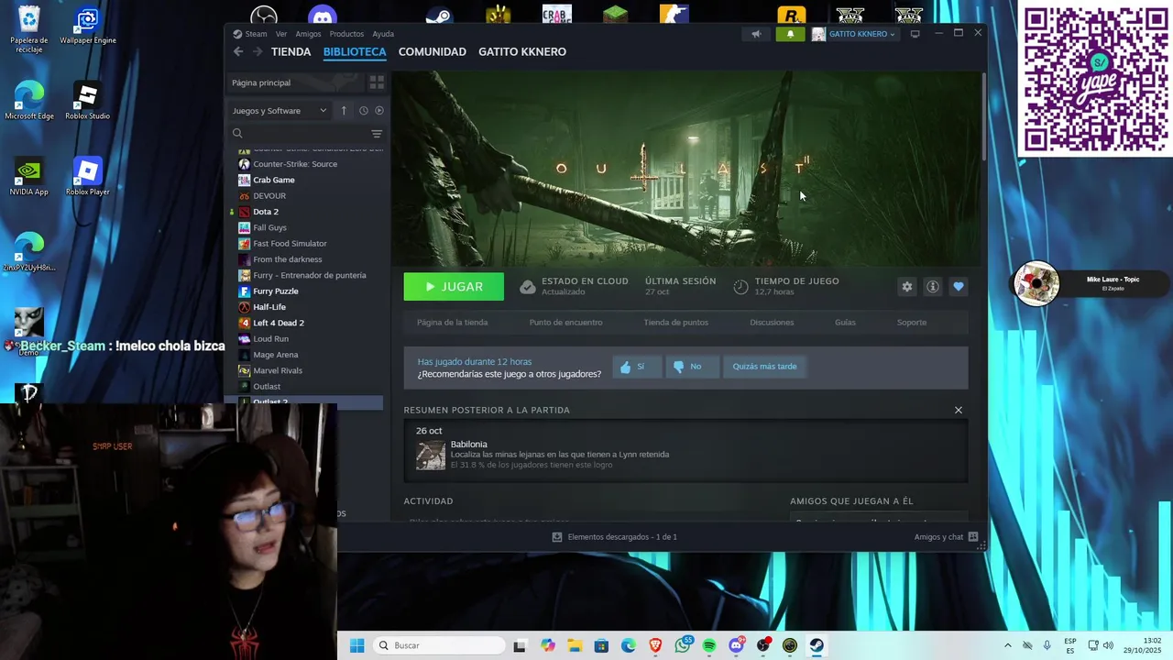Open the Productos menu
This screenshot has width=1173, height=660.
coord(346,34)
